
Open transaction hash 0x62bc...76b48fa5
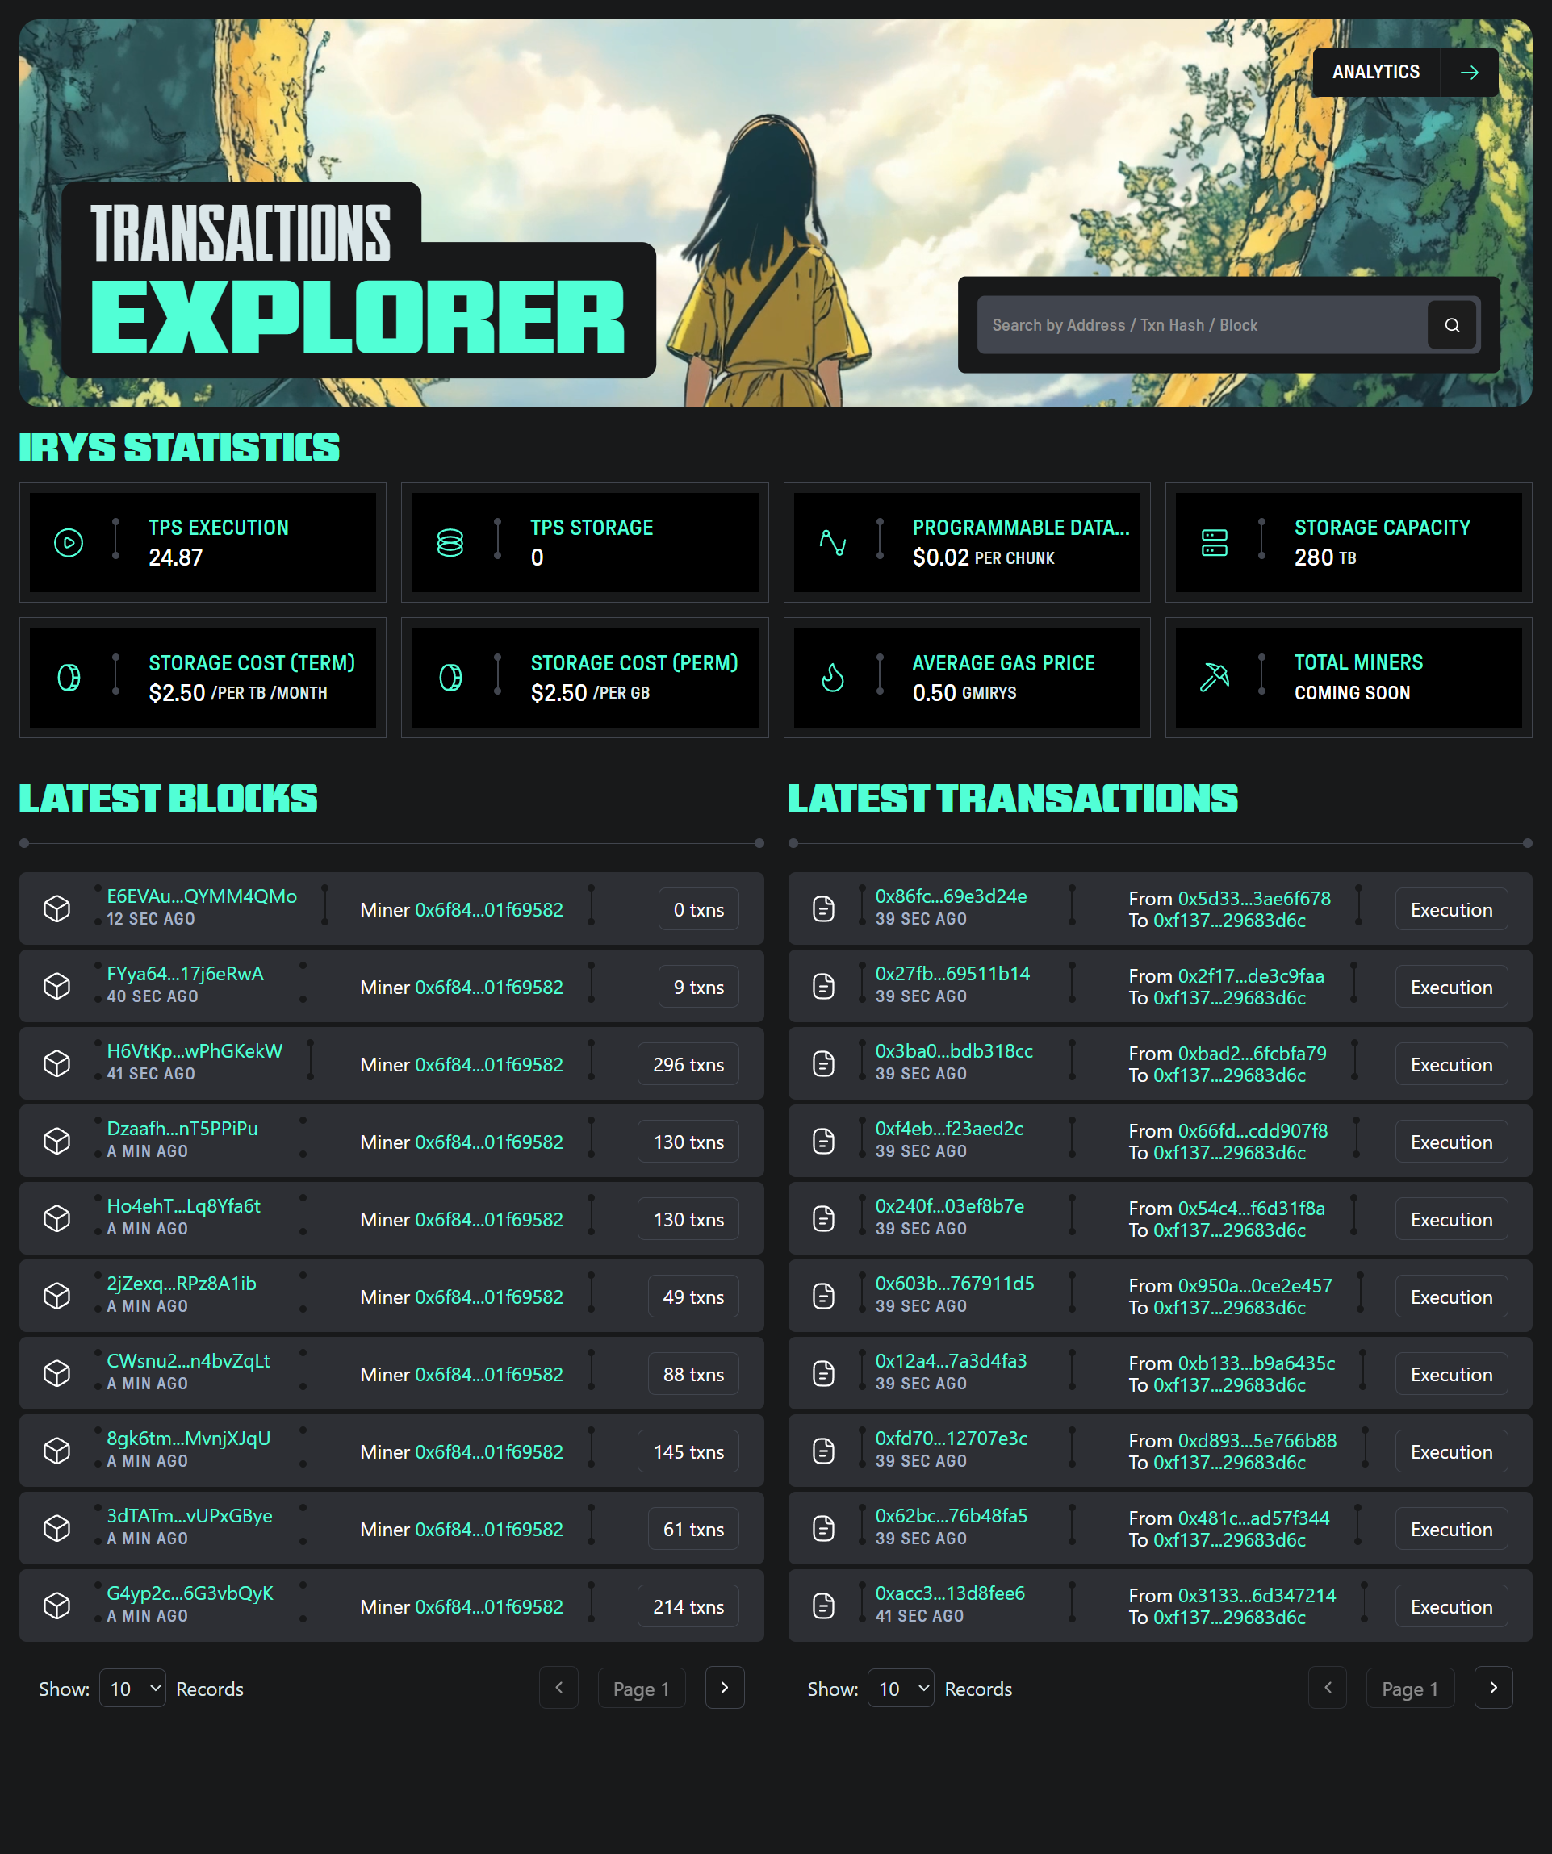tap(952, 1516)
